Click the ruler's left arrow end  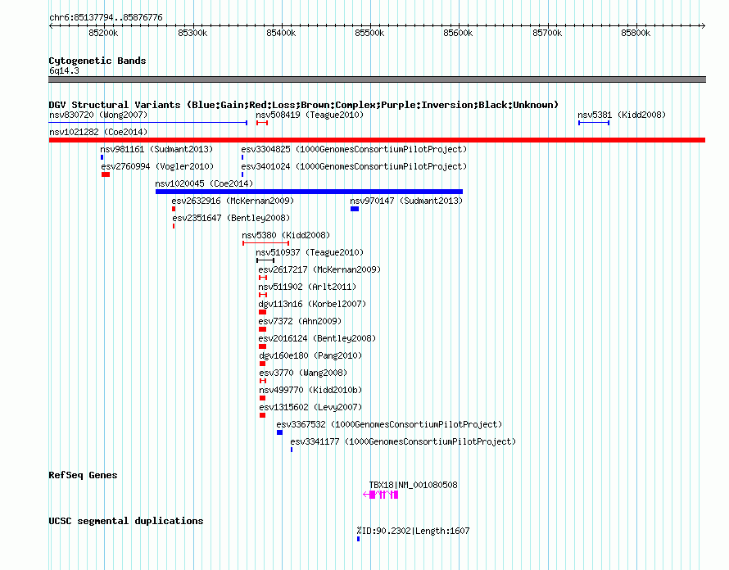51,25
